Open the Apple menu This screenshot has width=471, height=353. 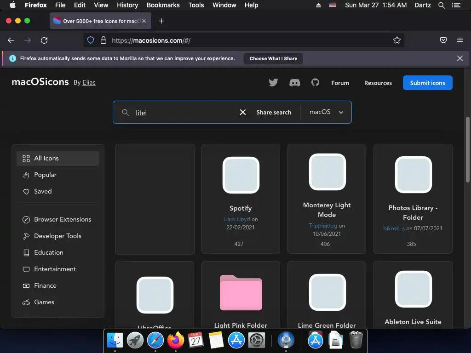tap(12, 5)
